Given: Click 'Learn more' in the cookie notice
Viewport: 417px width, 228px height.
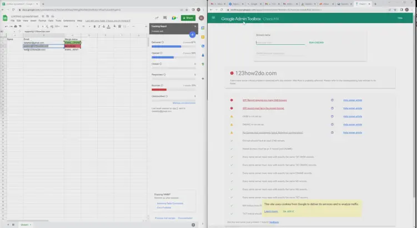Looking at the screenshot, I should click(271, 211).
